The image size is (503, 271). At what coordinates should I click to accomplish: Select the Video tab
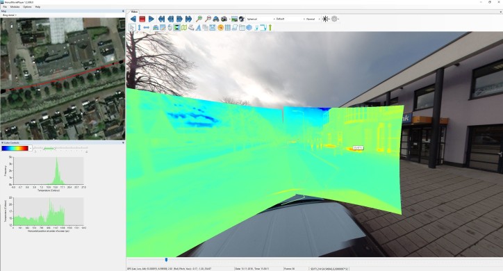(134, 12)
